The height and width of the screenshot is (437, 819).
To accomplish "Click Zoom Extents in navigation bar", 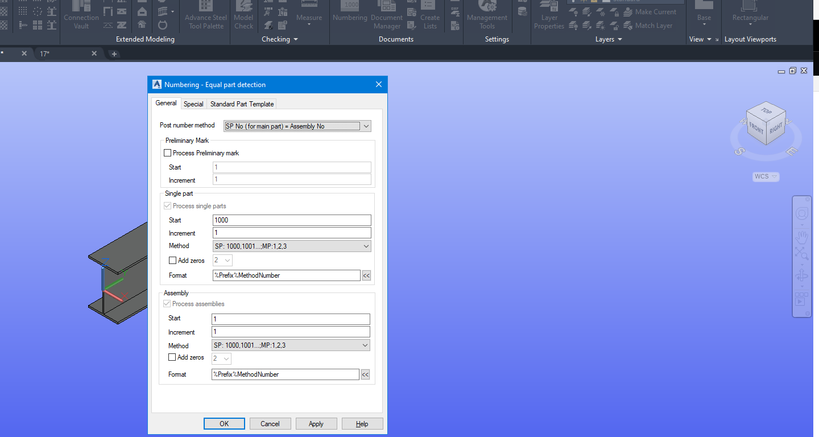I will (x=802, y=254).
